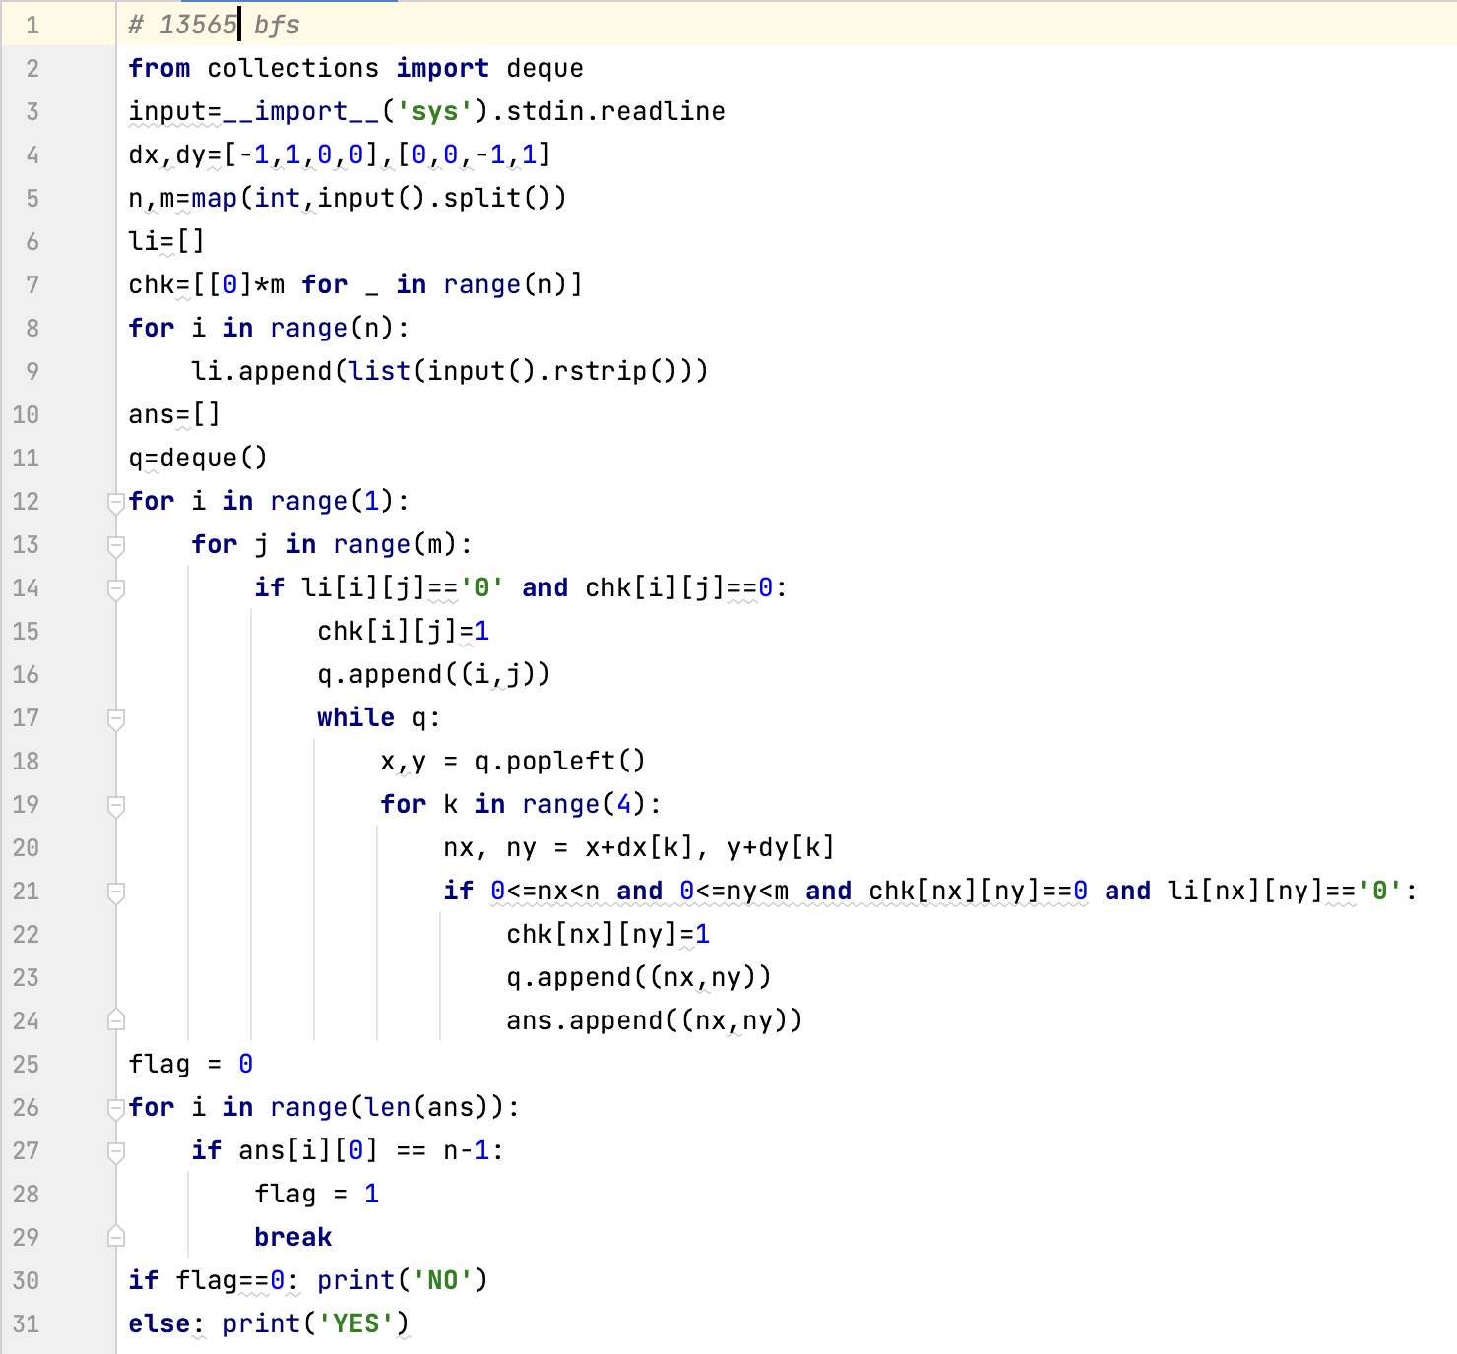Click 'x+dx[k]' on line 20
This screenshot has width=1457, height=1354.
tap(639, 847)
